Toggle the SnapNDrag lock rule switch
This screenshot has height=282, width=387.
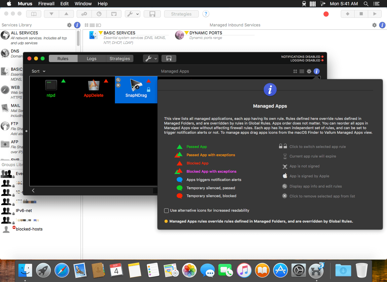[149, 89]
